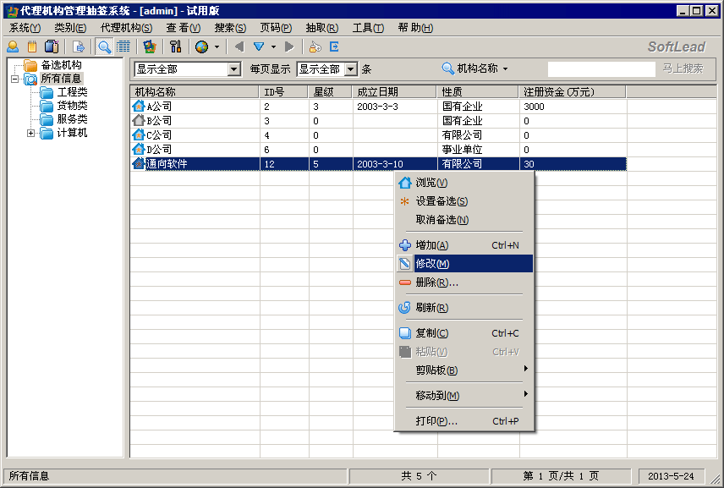Sort by the 成立日期 column header
This screenshot has height=488, width=724.
pos(394,92)
